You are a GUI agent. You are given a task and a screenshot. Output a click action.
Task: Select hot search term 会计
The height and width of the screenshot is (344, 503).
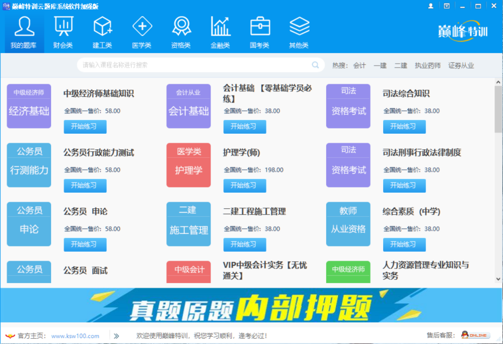pos(359,65)
